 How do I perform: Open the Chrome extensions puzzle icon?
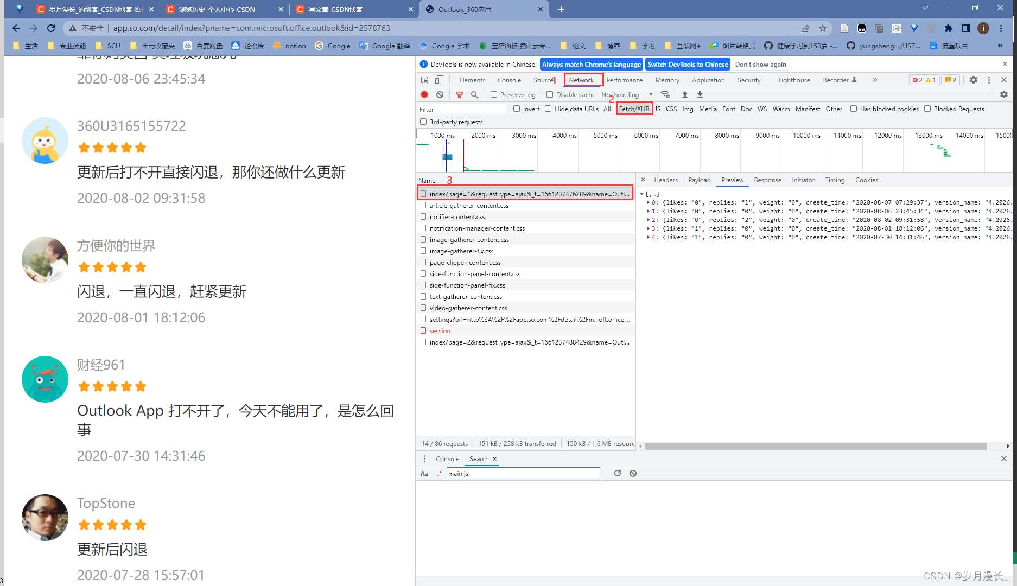949,28
